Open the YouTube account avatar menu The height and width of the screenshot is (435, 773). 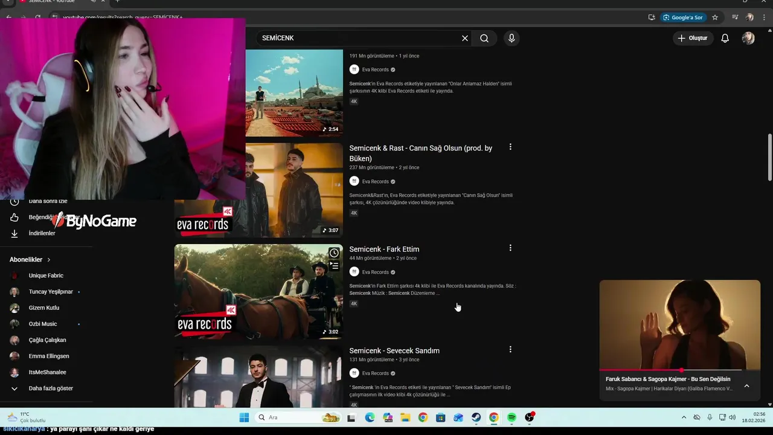(x=748, y=38)
